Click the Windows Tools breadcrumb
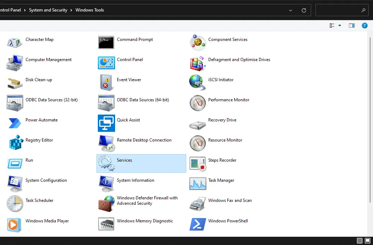Viewport: 373px width, 245px height. click(x=90, y=10)
